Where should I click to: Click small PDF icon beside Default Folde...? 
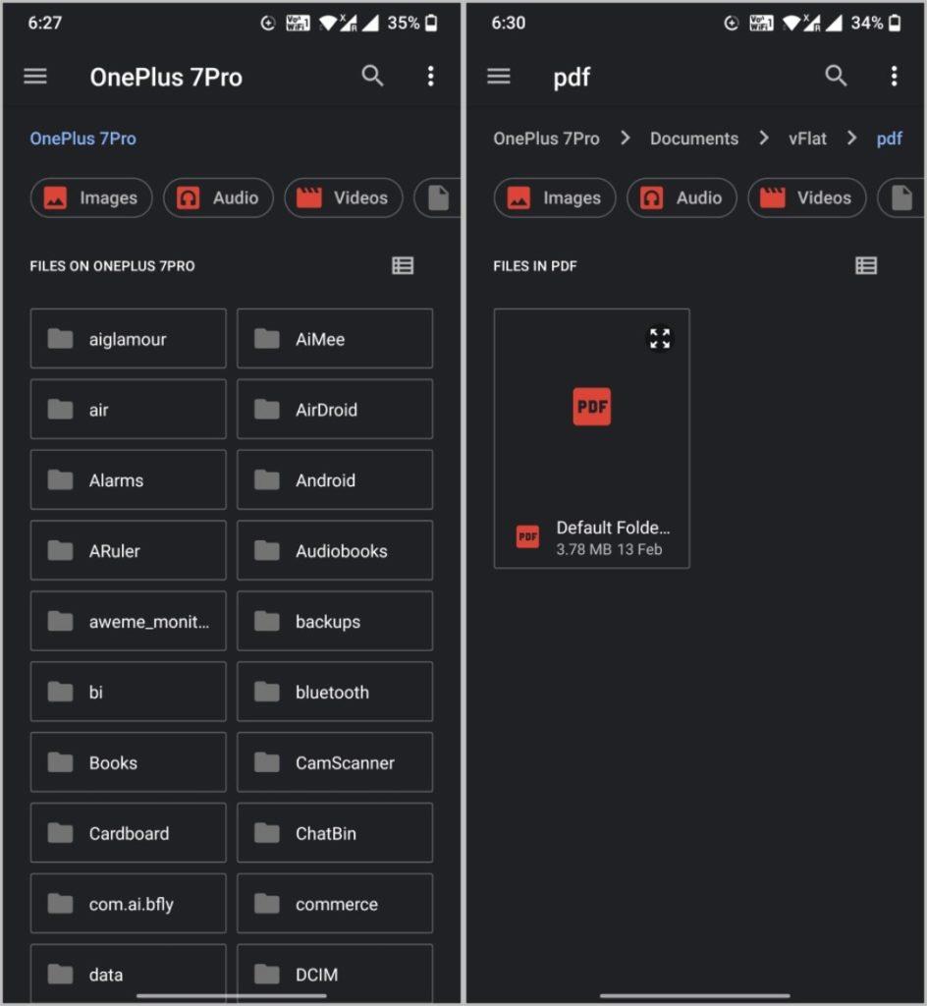click(527, 536)
